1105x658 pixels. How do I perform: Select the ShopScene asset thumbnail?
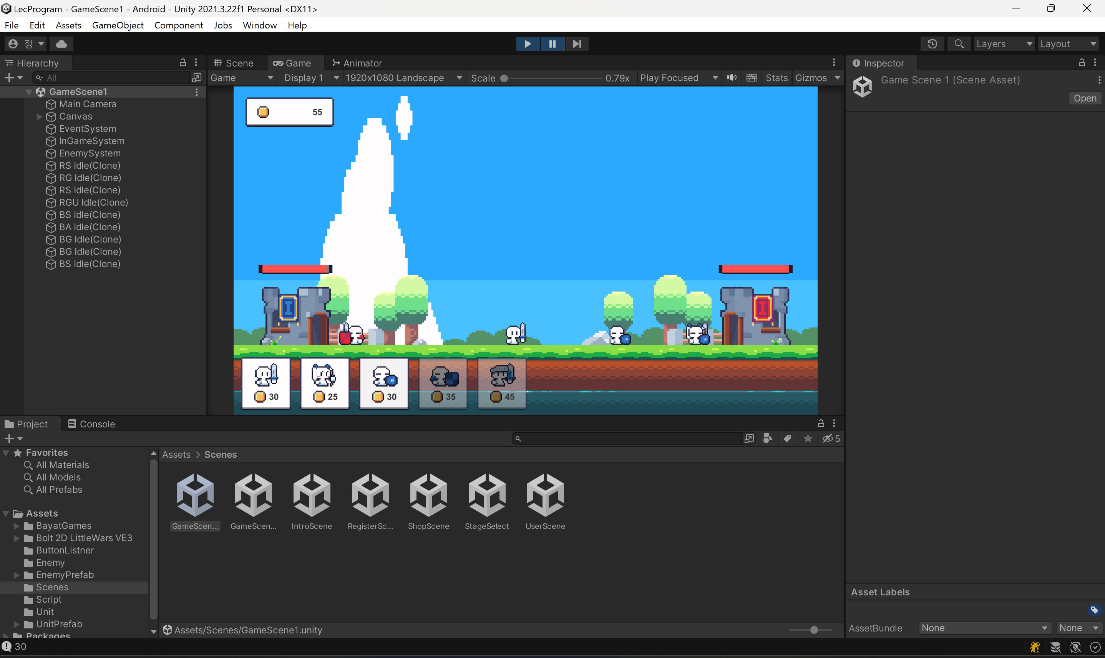pos(428,495)
